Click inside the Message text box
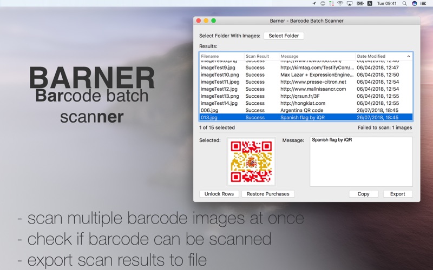 click(x=361, y=161)
